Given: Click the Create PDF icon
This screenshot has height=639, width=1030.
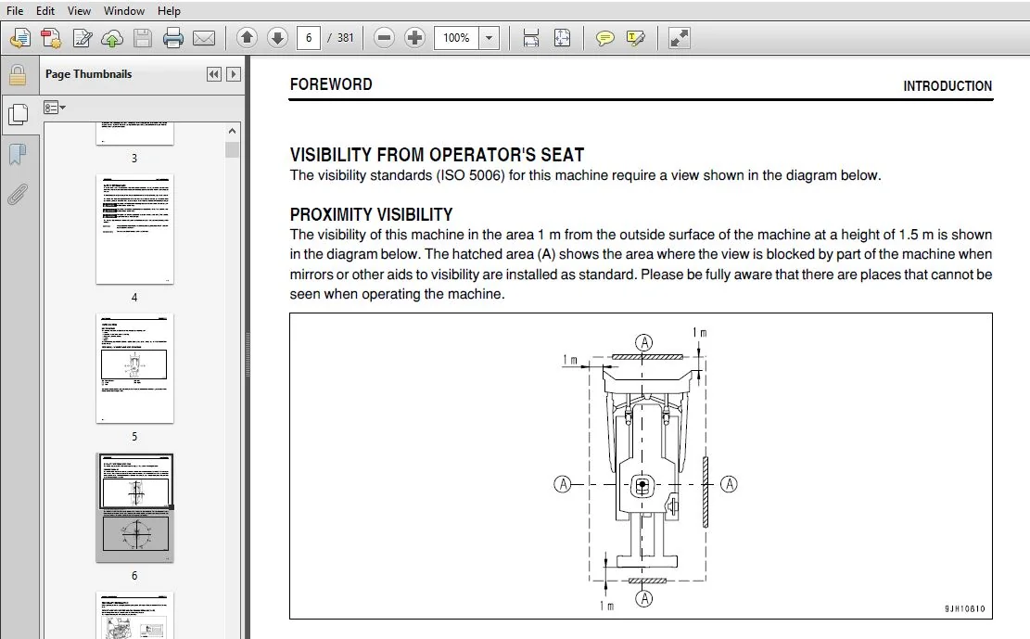Looking at the screenshot, I should click(x=51, y=38).
